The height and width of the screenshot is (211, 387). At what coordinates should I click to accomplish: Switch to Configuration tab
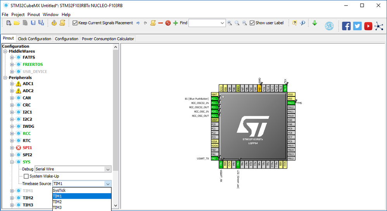pyautogui.click(x=66, y=39)
